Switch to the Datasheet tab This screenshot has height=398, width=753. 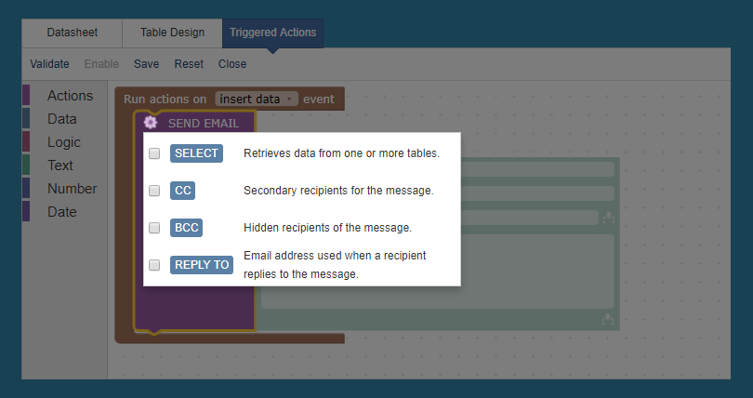click(72, 33)
